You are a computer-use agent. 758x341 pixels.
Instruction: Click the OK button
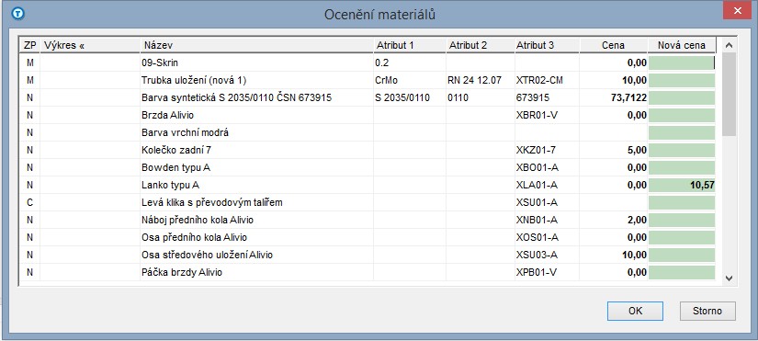point(635,311)
